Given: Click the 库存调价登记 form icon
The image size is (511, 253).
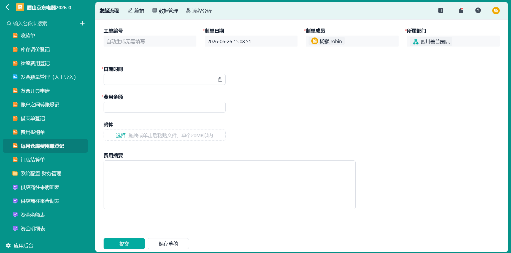Looking at the screenshot, I should click(15, 49).
